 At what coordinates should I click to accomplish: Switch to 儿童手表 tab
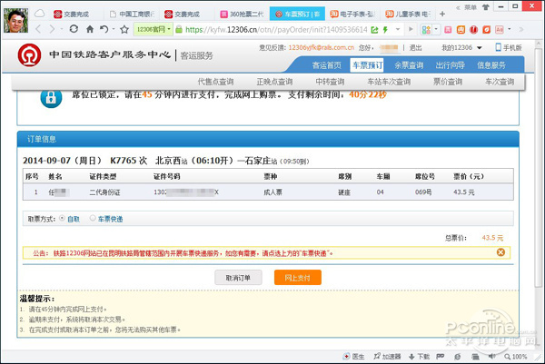408,14
